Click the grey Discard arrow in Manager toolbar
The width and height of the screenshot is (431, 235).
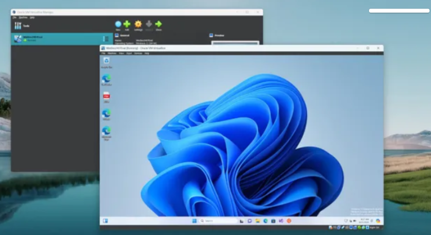pos(149,26)
